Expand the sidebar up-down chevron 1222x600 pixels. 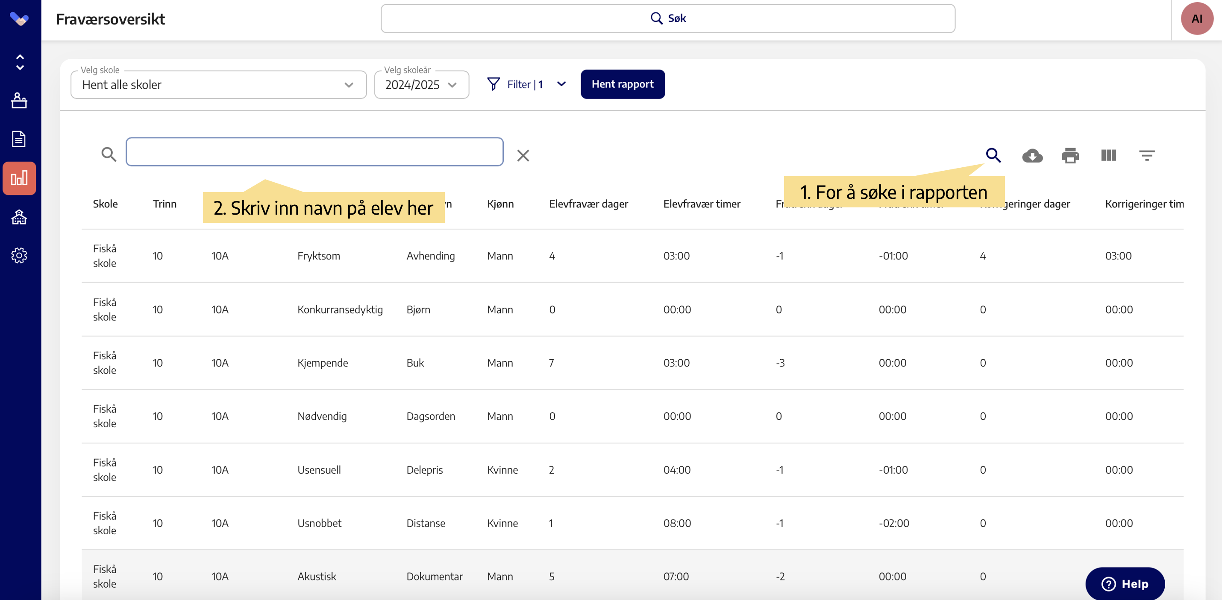20,62
